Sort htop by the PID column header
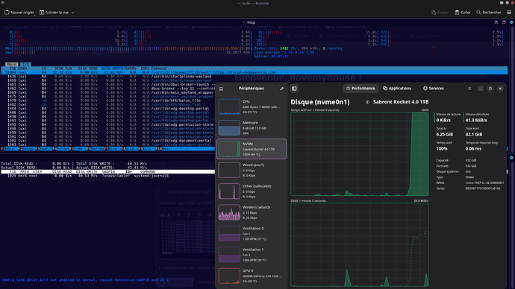 tap(13, 69)
